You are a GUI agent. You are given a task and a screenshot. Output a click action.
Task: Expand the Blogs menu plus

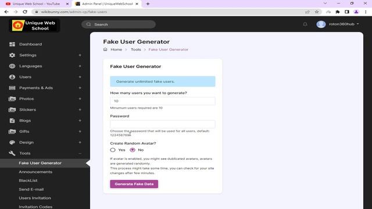tap(80, 121)
